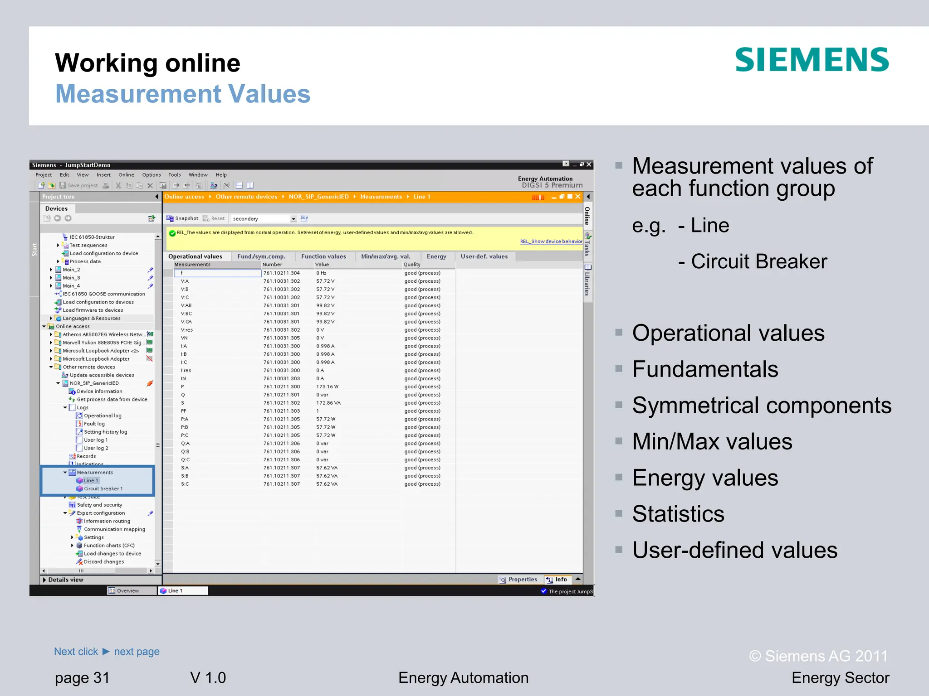Open the Options menu
Image resolution: width=929 pixels, height=696 pixels.
[152, 175]
